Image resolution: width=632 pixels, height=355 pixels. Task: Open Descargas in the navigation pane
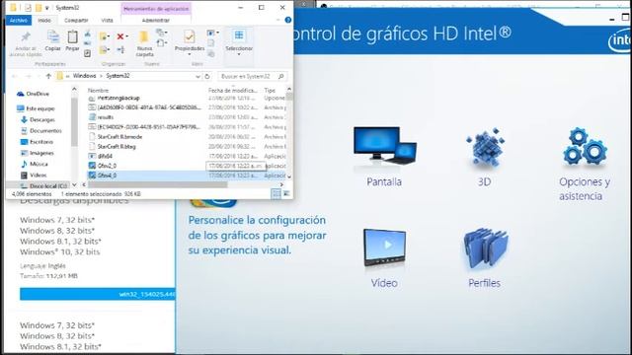tap(38, 119)
